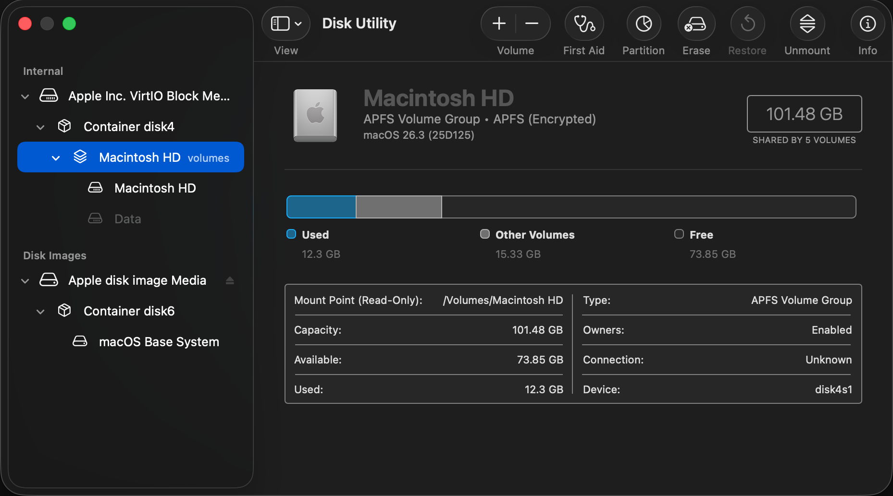893x496 pixels.
Task: Click the 101.48 GB capacity box
Action: coord(804,114)
